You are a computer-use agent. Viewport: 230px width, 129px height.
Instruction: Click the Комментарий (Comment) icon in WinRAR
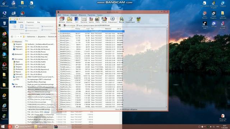(130, 20)
